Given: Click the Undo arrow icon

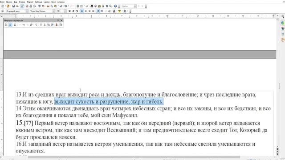Looking at the screenshot, I should pyautogui.click(x=66, y=6).
